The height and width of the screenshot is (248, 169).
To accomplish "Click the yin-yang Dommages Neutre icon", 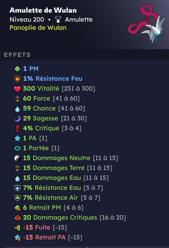I will (18, 158).
